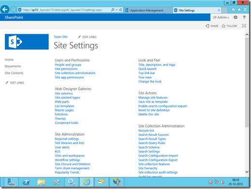Screen dimensions: 251x189
Task: Follow this site using the star button
Action: (x=229, y=26)
